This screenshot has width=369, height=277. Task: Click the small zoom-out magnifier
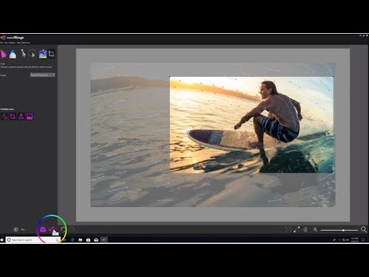coord(315,229)
